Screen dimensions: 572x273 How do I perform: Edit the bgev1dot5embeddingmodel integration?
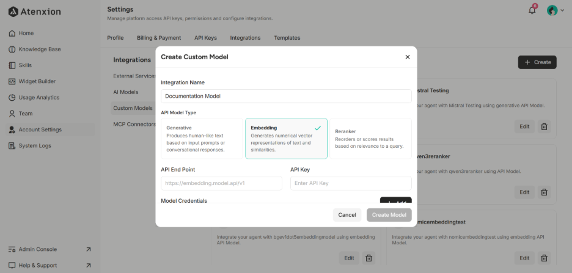point(349,258)
